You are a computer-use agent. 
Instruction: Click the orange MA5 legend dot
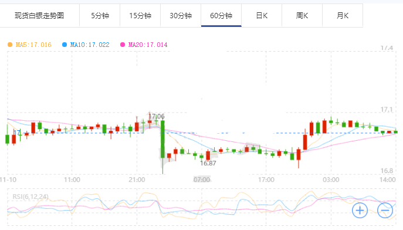pyautogui.click(x=10, y=45)
